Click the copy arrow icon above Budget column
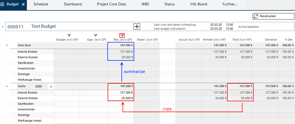 [69, 35]
